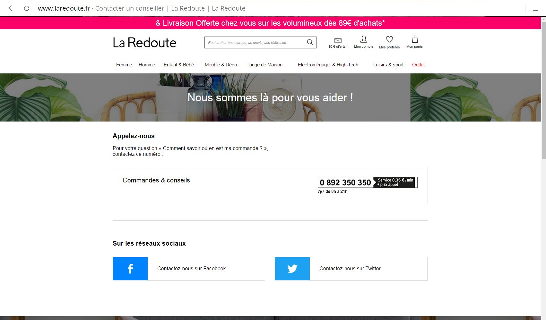This screenshot has width=546, height=320.
Task: Click the La Redoute logo
Action: point(144,43)
